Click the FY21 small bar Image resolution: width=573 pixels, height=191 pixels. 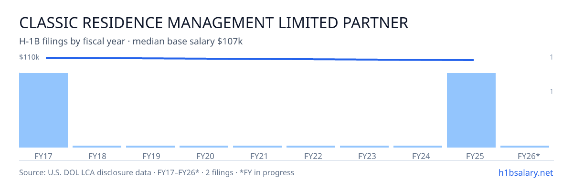(x=257, y=147)
